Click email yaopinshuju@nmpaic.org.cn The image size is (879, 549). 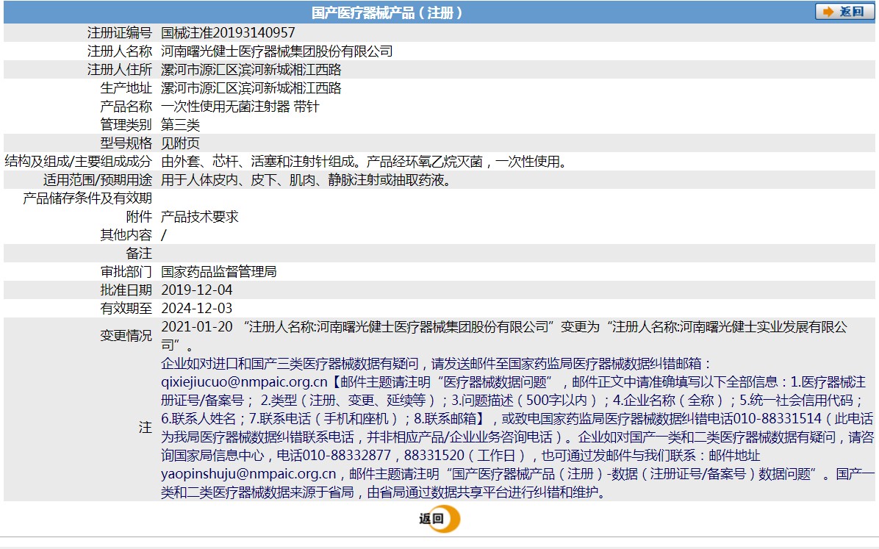pyautogui.click(x=249, y=474)
